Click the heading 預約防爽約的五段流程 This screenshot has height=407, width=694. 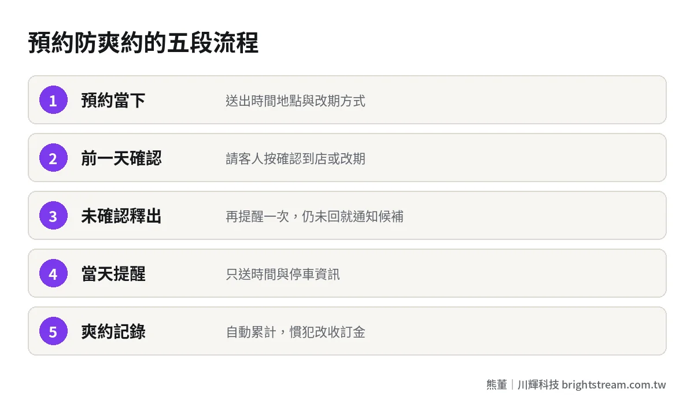[x=143, y=43]
